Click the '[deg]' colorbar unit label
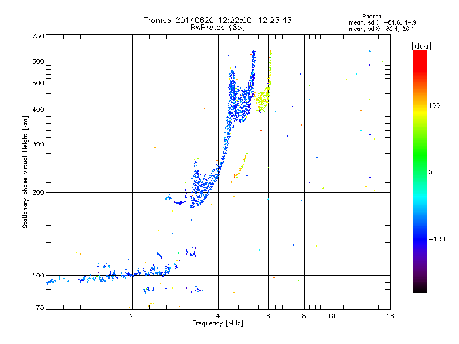The width and height of the screenshot is (459, 344). 421,46
